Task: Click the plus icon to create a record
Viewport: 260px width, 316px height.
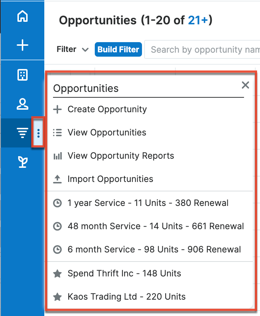Action: [x=23, y=45]
